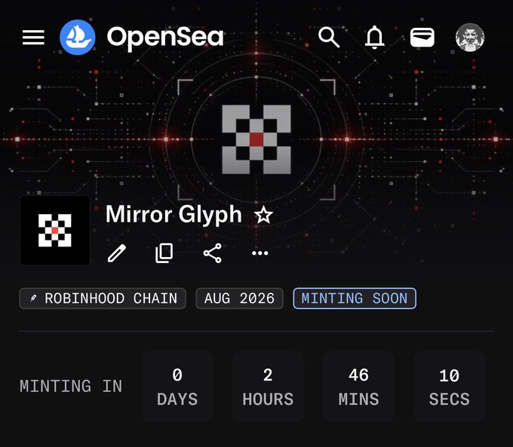Viewport: 513px width, 447px height.
Task: Copy collection address with copy icon
Action: [x=164, y=253]
